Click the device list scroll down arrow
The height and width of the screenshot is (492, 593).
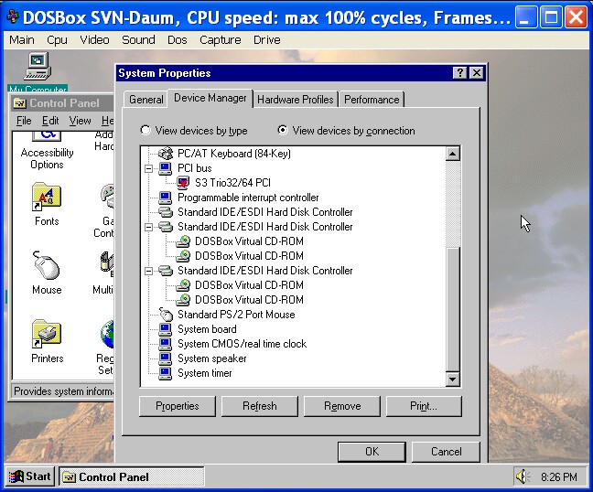(x=452, y=379)
